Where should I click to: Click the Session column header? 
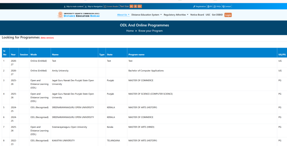tap(24, 53)
